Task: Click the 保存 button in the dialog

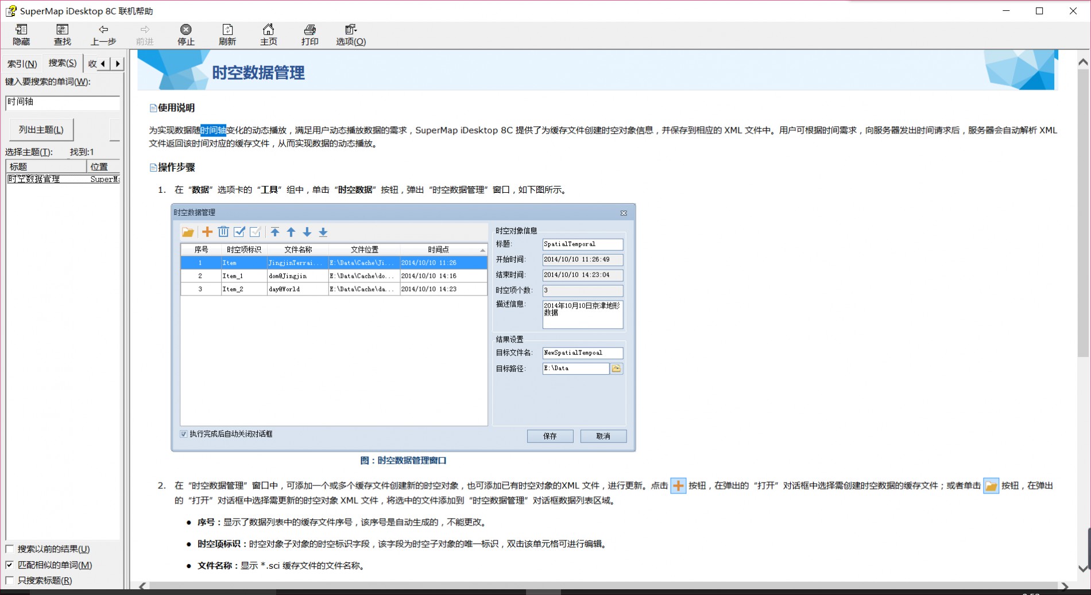Action: coord(550,436)
